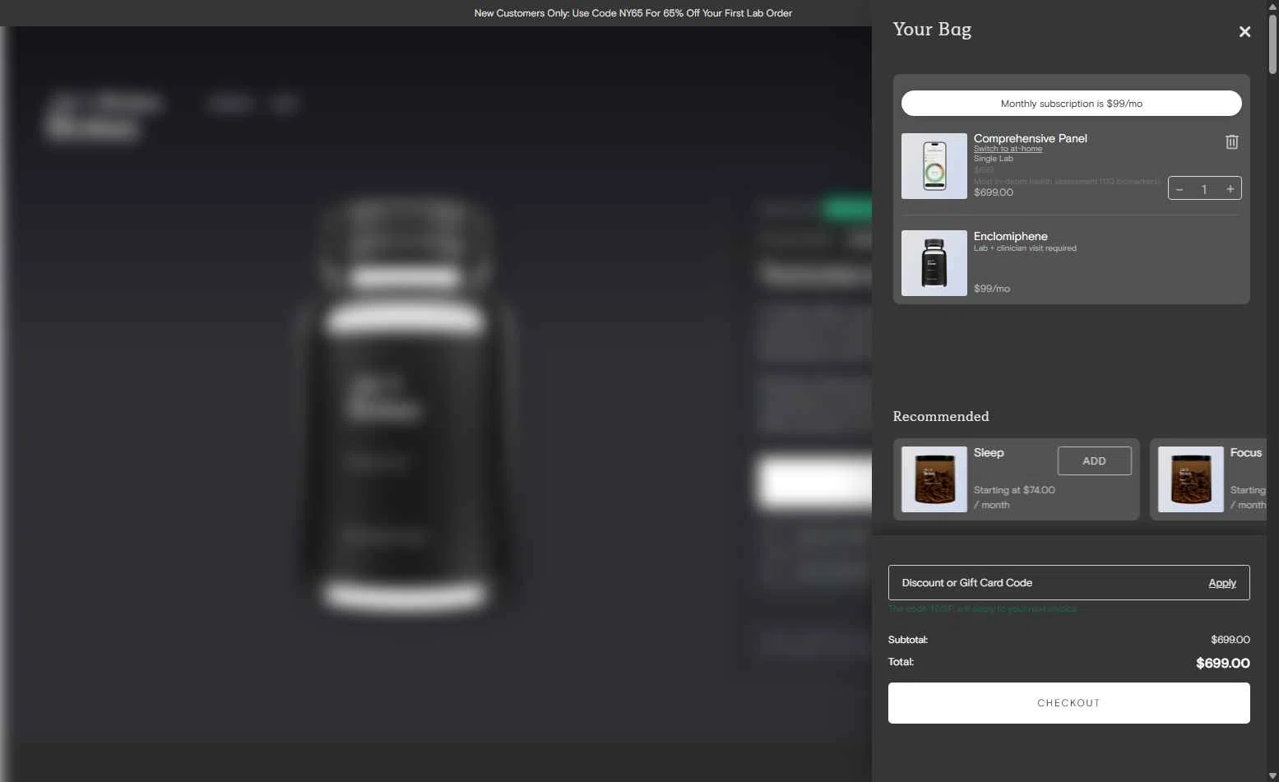Open the Sleep recommended product image

coord(934,479)
